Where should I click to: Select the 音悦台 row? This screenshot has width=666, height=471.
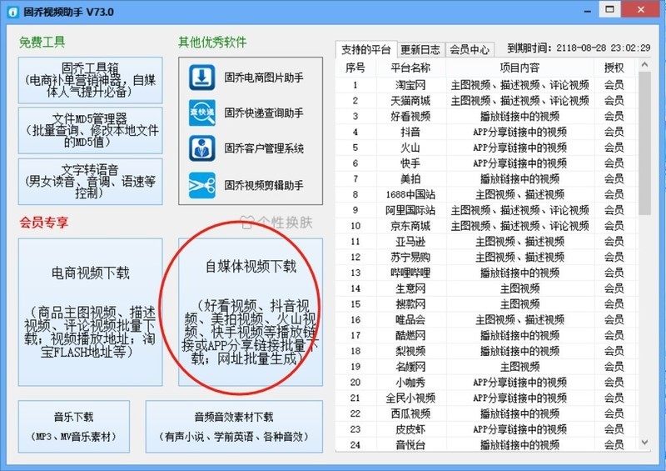pyautogui.click(x=487, y=444)
